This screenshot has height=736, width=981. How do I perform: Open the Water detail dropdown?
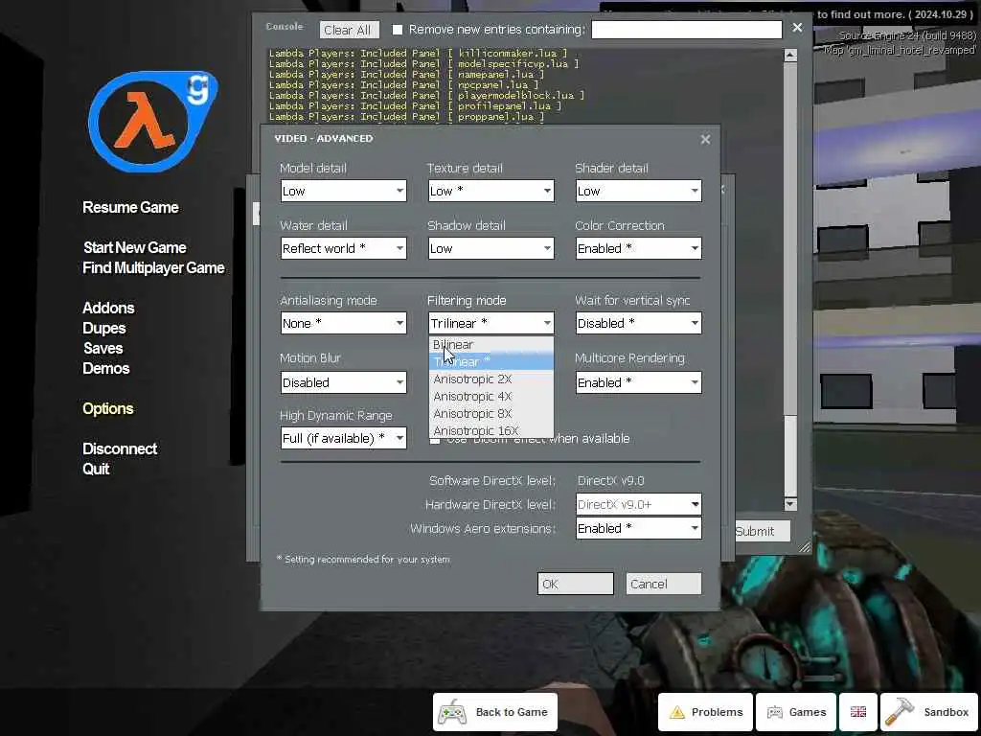[344, 248]
